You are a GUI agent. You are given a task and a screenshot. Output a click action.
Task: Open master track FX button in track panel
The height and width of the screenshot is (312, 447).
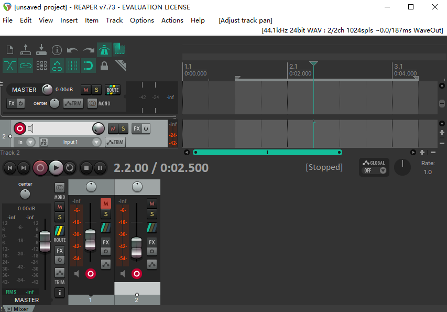(x=12, y=103)
